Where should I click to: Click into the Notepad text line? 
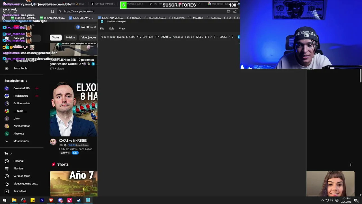(170, 37)
